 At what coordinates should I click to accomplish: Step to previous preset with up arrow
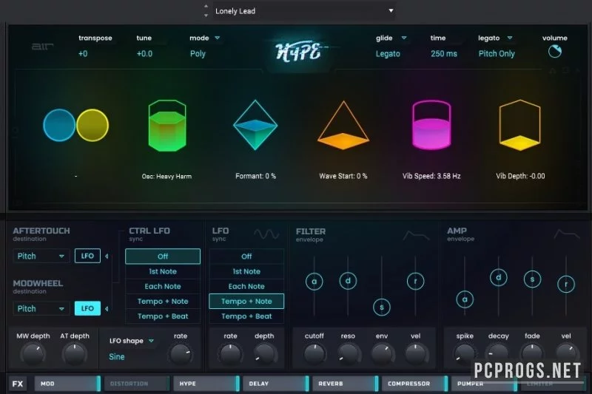[206, 7]
